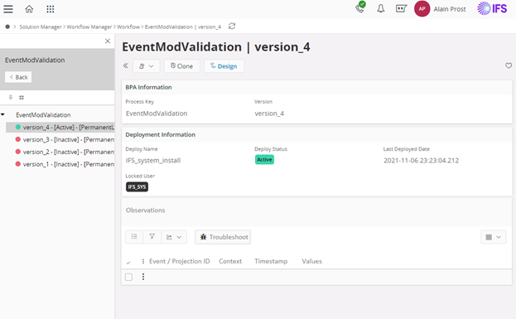
Task: Close the left navigator panel
Action: tap(108, 41)
